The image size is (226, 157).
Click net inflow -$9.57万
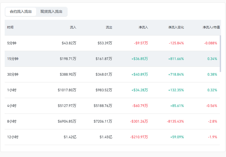141,43
